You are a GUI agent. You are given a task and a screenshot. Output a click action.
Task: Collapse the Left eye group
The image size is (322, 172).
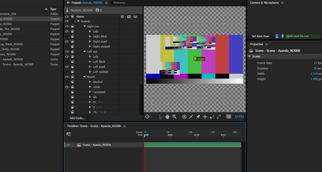point(85,52)
